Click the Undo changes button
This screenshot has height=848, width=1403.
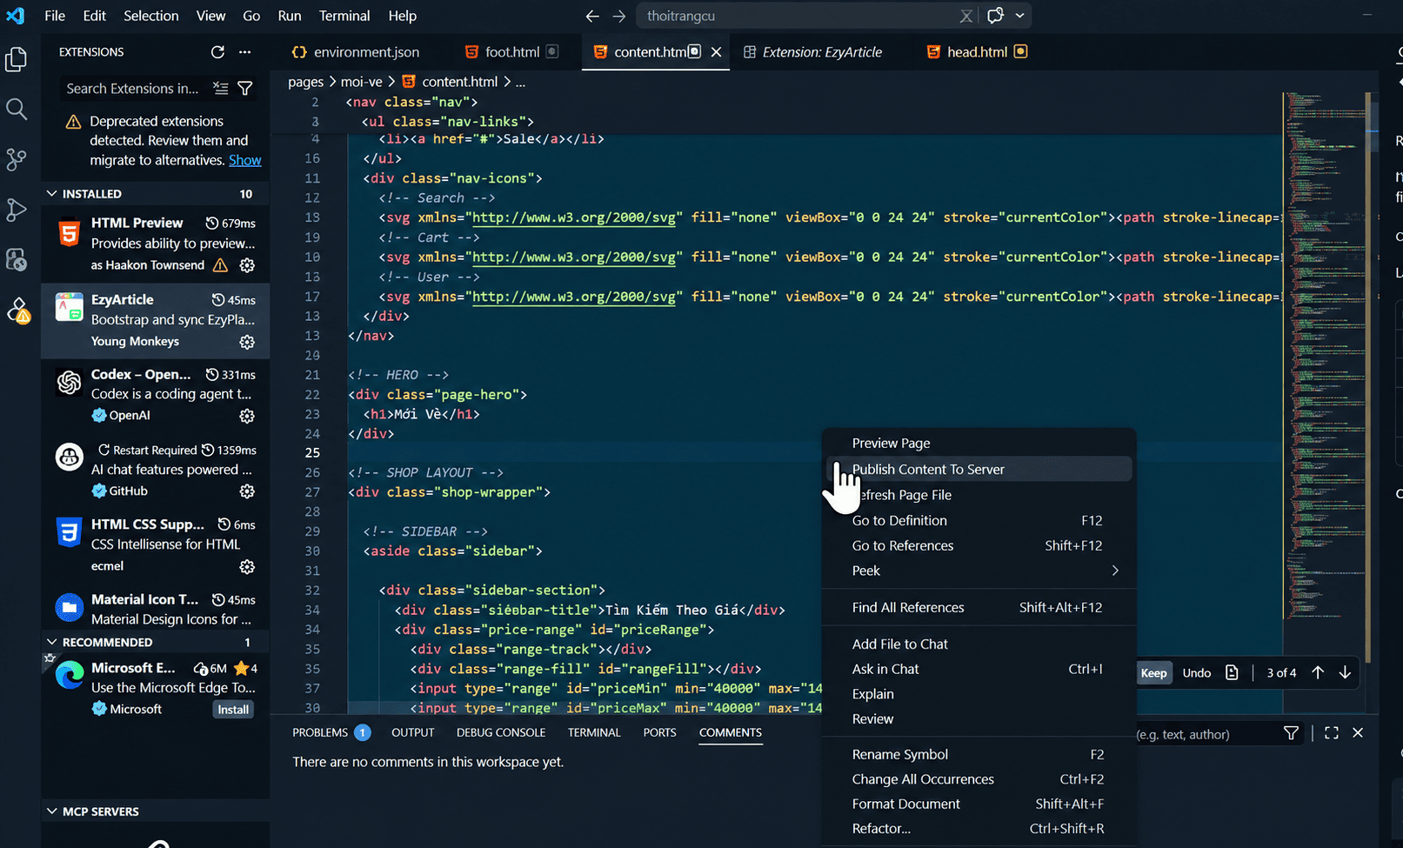coord(1196,672)
